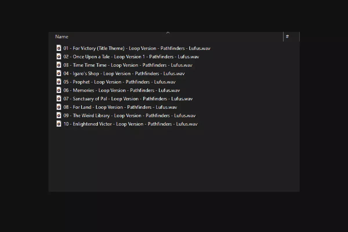Image resolution: width=348 pixels, height=232 pixels.
Task: Select the Prophet Loop Version wav file
Action: (119, 82)
